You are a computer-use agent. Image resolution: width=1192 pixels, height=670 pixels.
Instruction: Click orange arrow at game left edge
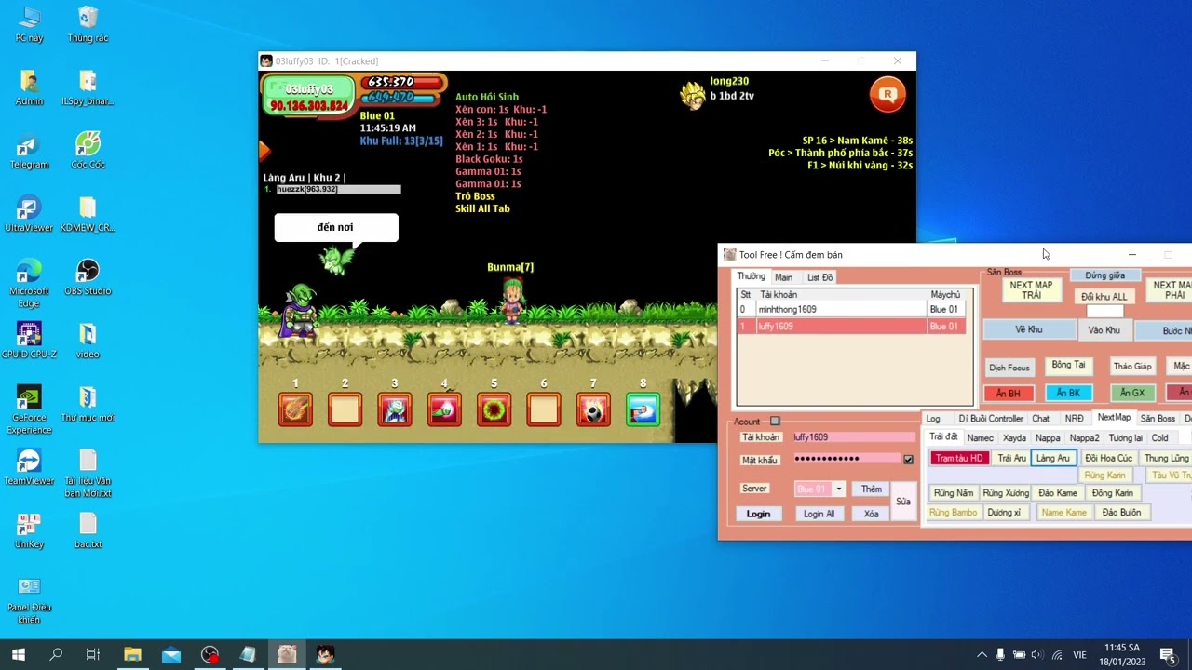(264, 150)
